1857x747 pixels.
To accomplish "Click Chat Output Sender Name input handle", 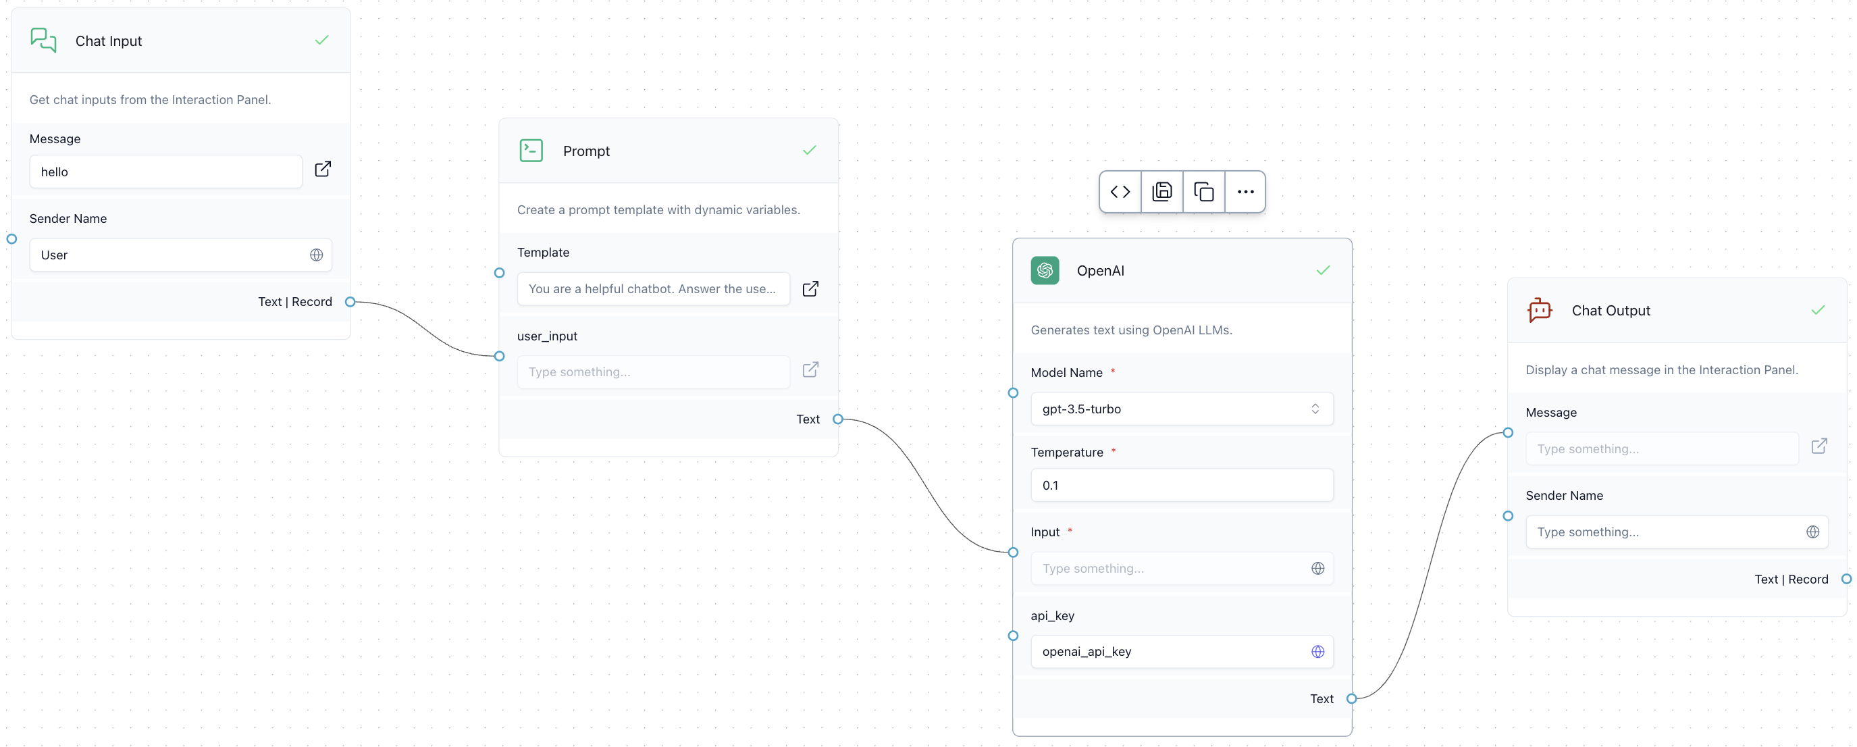I will (x=1508, y=516).
